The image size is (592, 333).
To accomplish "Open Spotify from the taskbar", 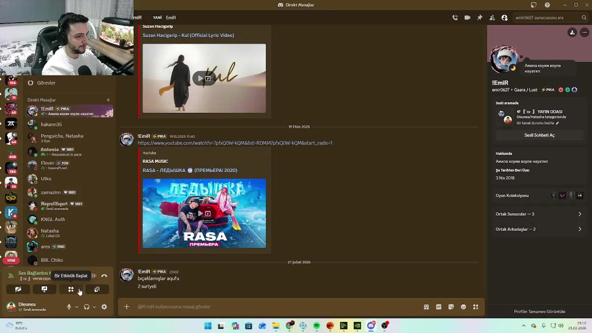I will [316, 326].
